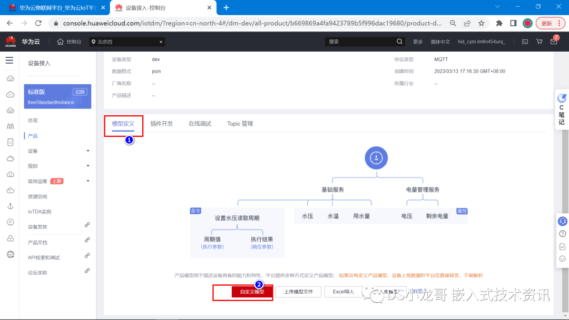Image resolution: width=569 pixels, height=320 pixels.
Task: Expand the 设备 sidebar menu
Action: point(47,151)
